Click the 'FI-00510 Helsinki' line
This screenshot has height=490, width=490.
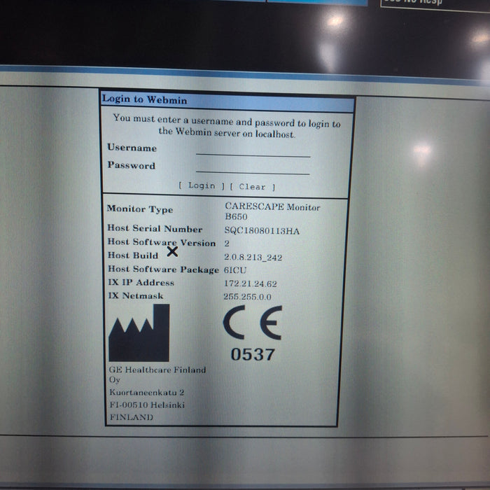[147, 405]
